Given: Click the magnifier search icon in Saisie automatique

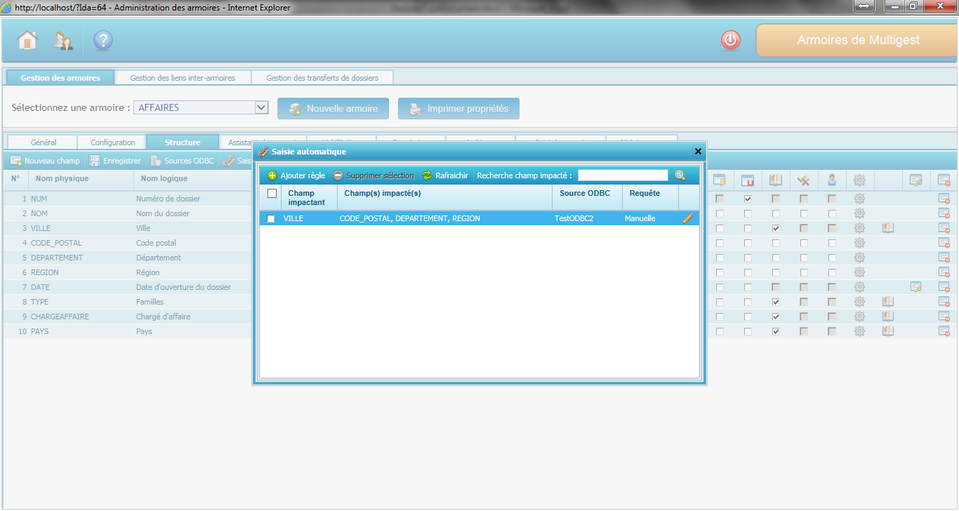Looking at the screenshot, I should (680, 175).
